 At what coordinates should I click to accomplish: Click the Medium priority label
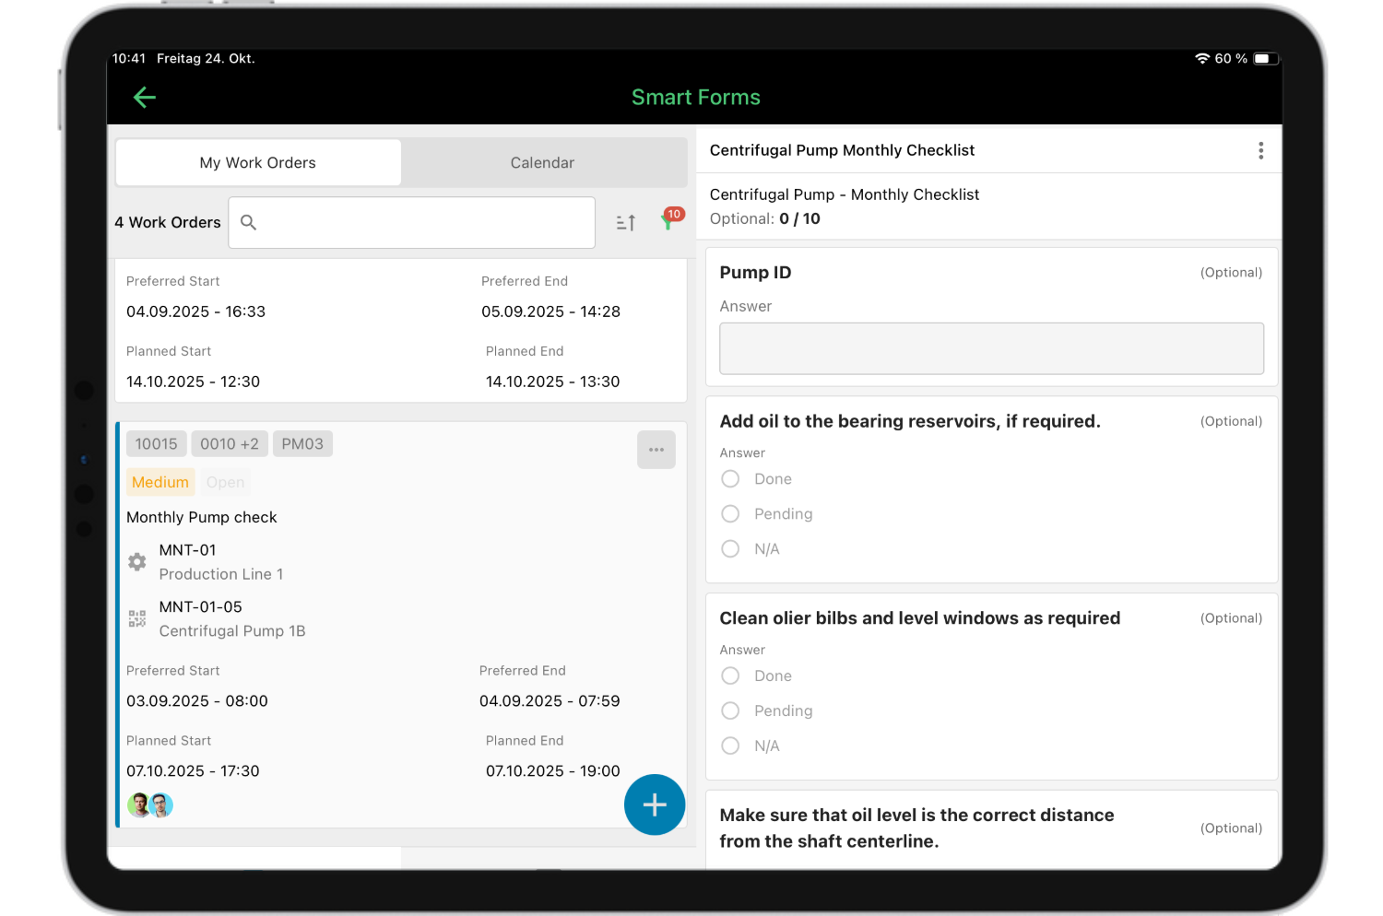coord(160,481)
